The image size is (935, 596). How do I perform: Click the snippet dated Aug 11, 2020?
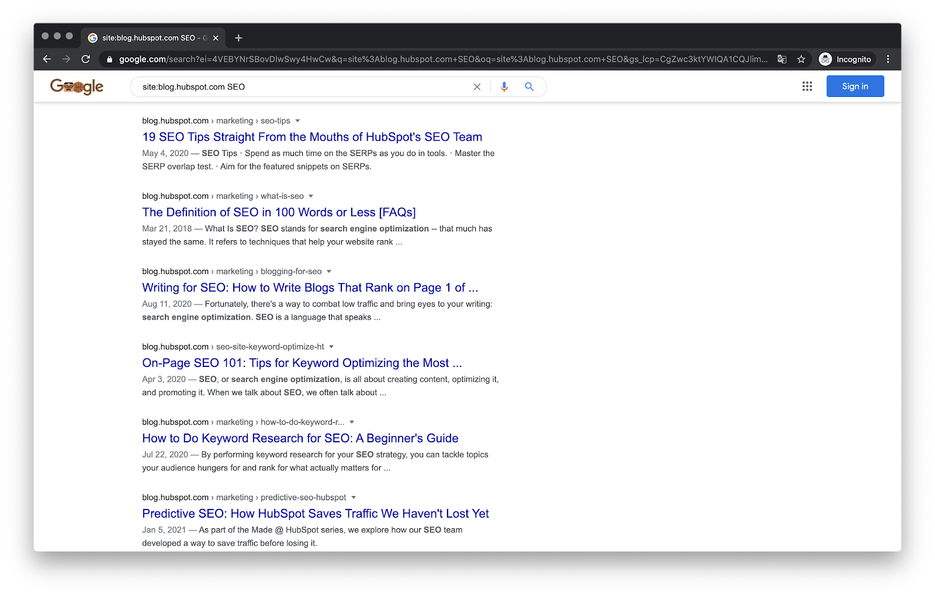tap(317, 311)
